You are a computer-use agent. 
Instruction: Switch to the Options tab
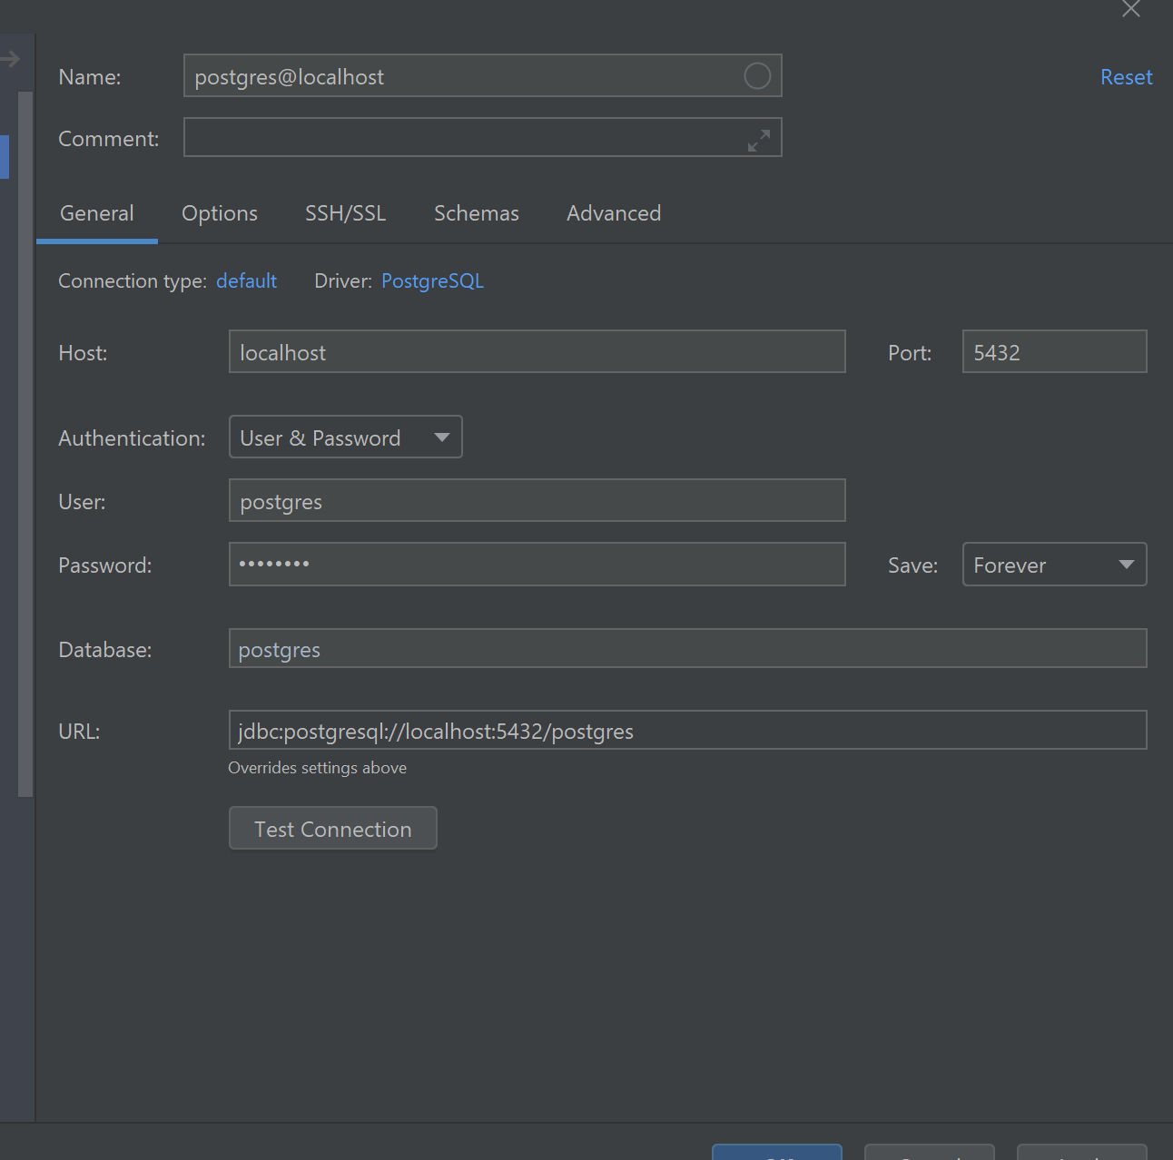pos(220,213)
